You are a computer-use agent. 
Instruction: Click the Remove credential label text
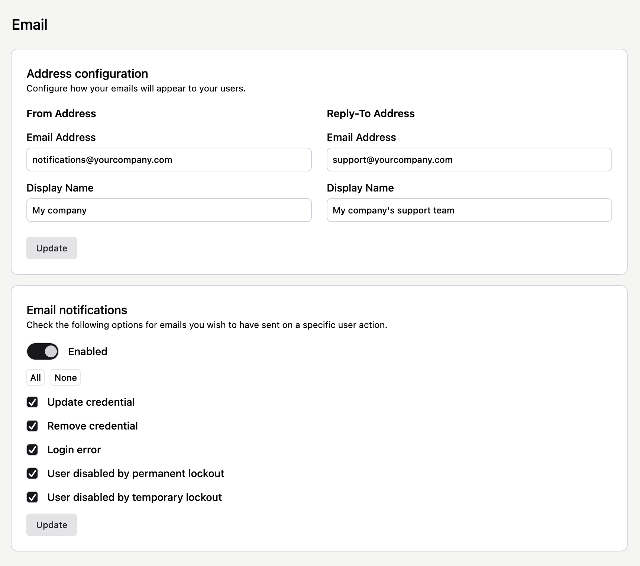tap(92, 426)
